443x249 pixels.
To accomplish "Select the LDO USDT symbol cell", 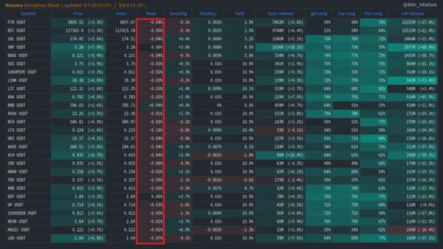I will pyautogui.click(x=28, y=238).
